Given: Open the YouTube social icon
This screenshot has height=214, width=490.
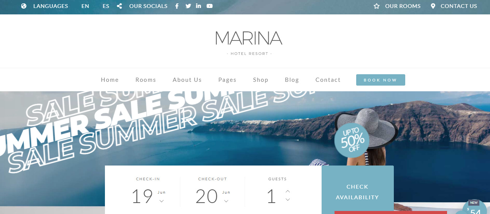Looking at the screenshot, I should [209, 6].
